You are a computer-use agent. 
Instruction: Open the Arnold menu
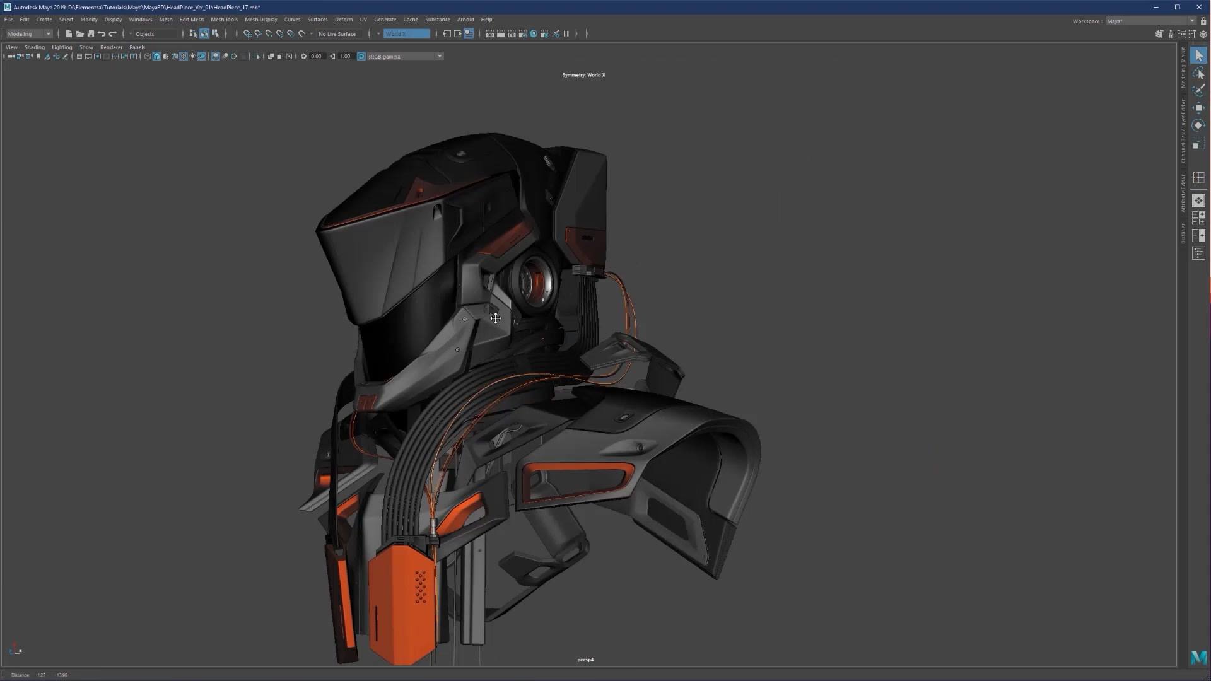(465, 20)
